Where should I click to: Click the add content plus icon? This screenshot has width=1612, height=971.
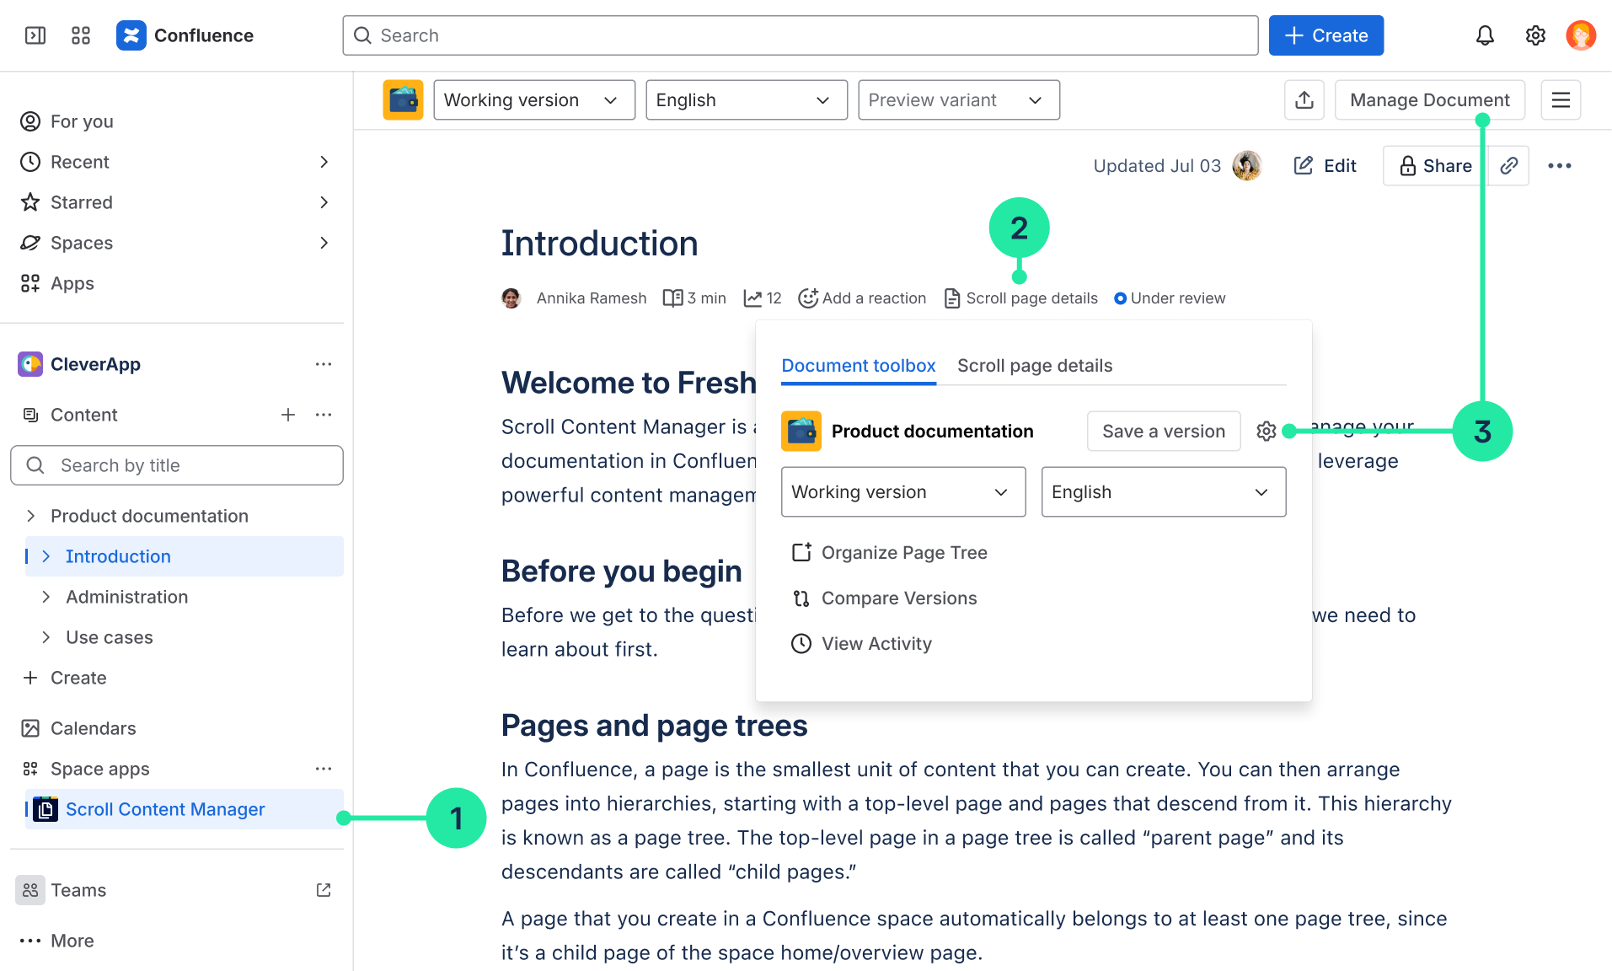[288, 415]
